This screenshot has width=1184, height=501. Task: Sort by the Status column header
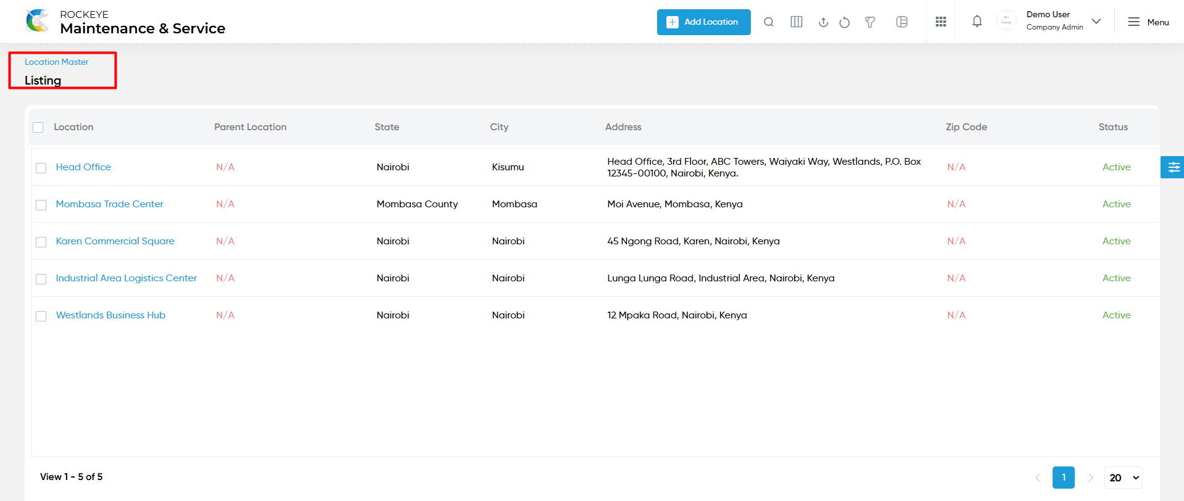coord(1113,127)
